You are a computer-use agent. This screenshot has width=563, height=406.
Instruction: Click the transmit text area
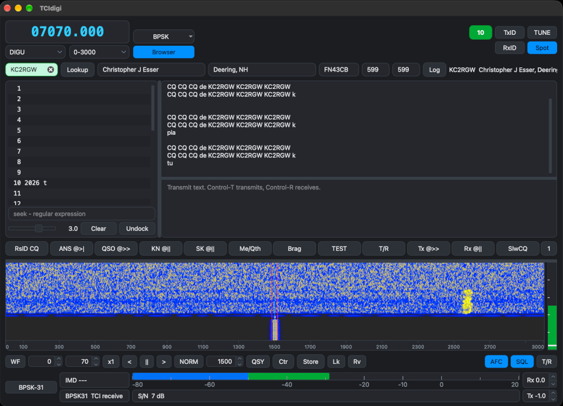(x=359, y=208)
